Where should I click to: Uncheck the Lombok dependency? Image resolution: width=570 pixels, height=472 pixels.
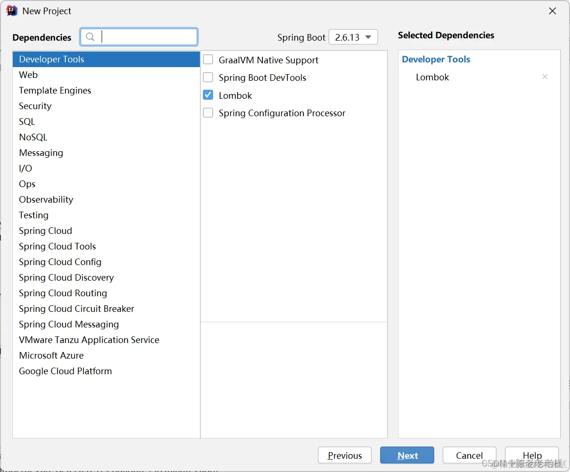click(x=208, y=95)
